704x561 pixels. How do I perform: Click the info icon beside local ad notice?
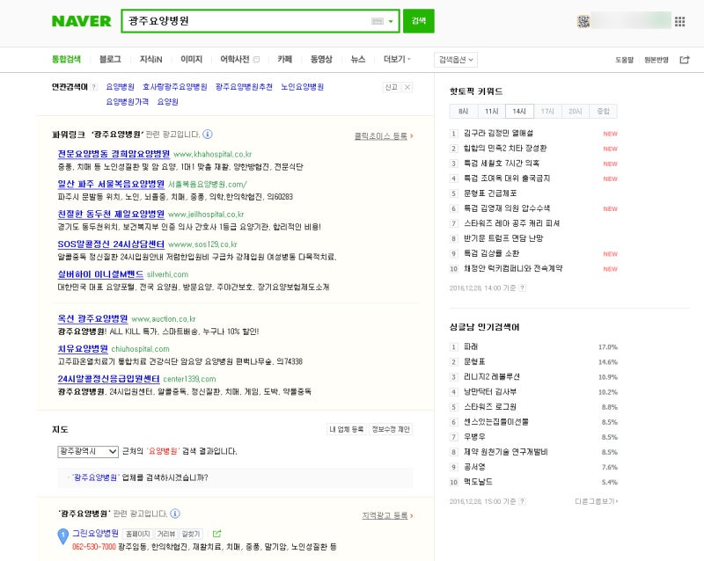click(175, 514)
